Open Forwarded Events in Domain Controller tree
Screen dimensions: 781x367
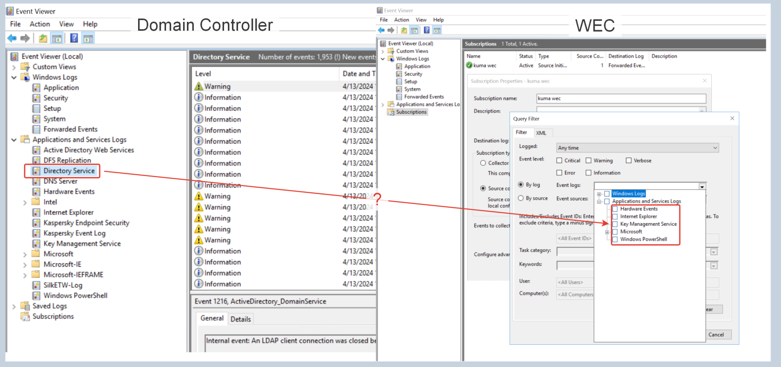[x=70, y=129]
